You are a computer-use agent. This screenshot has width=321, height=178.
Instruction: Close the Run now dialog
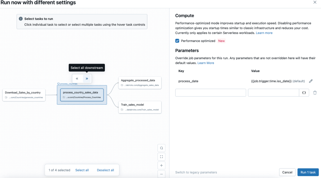tap(315, 2)
